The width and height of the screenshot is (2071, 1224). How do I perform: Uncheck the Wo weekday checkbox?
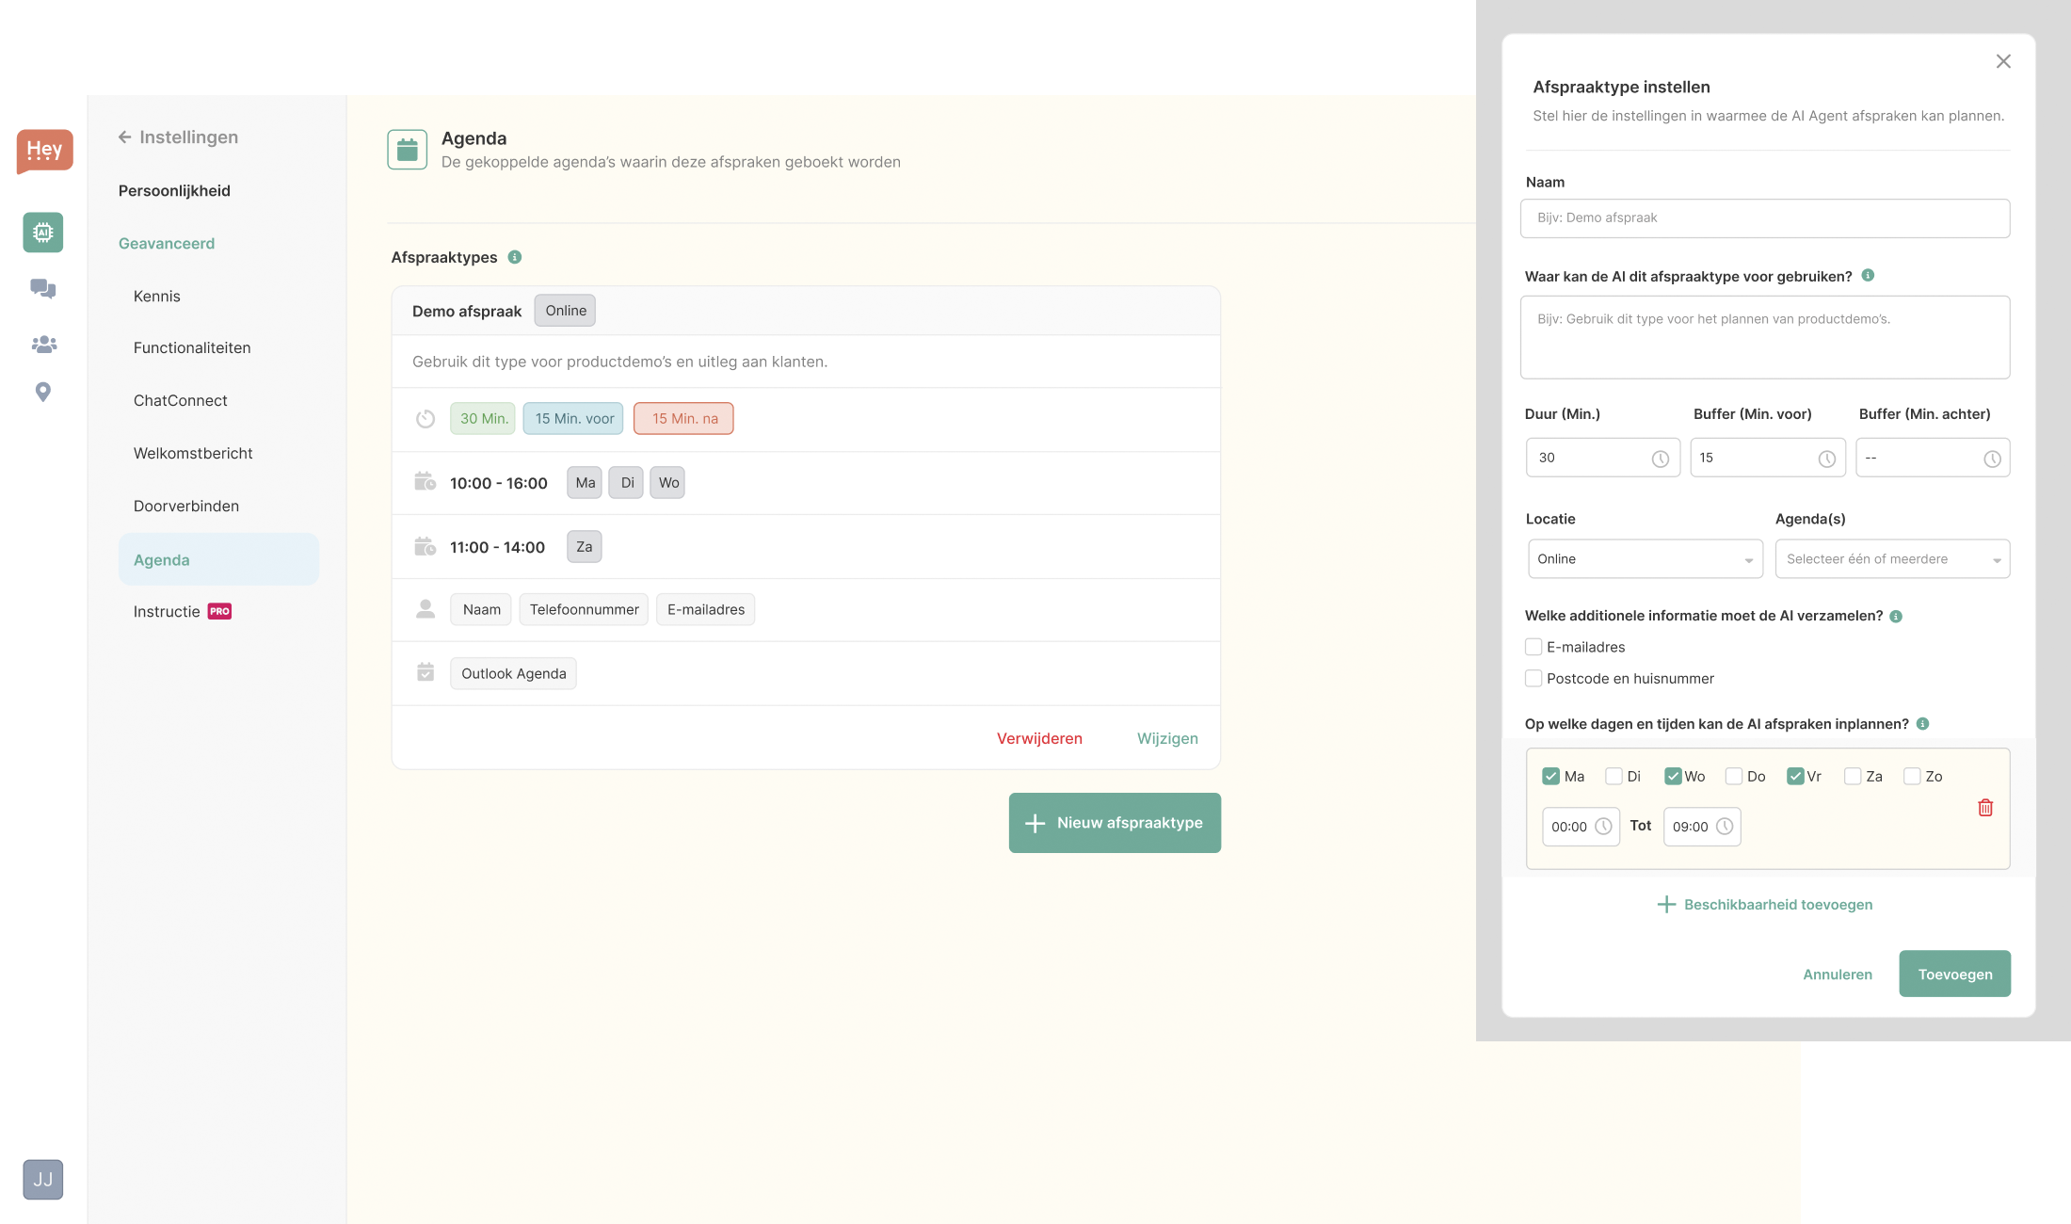1673,776
